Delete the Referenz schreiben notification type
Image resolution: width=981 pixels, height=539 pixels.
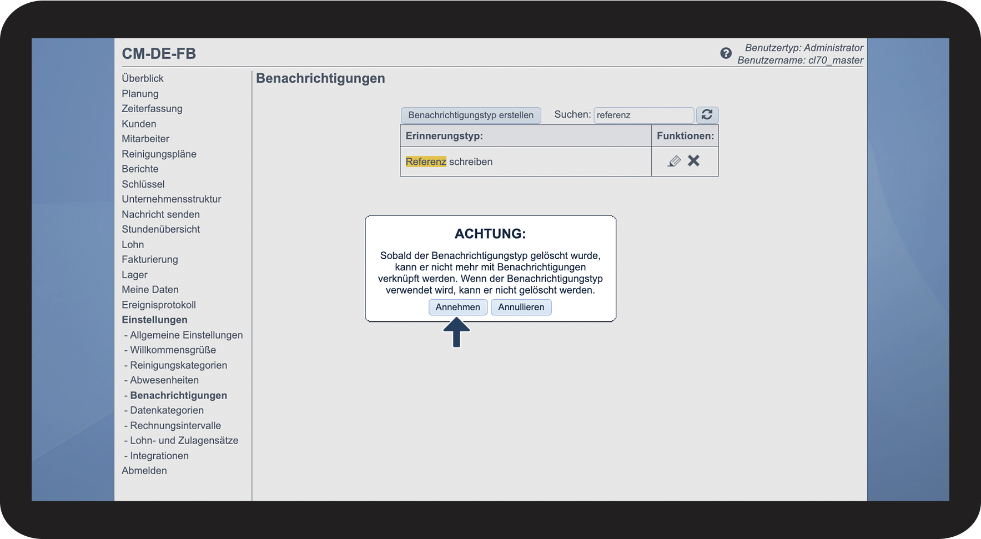coord(693,161)
